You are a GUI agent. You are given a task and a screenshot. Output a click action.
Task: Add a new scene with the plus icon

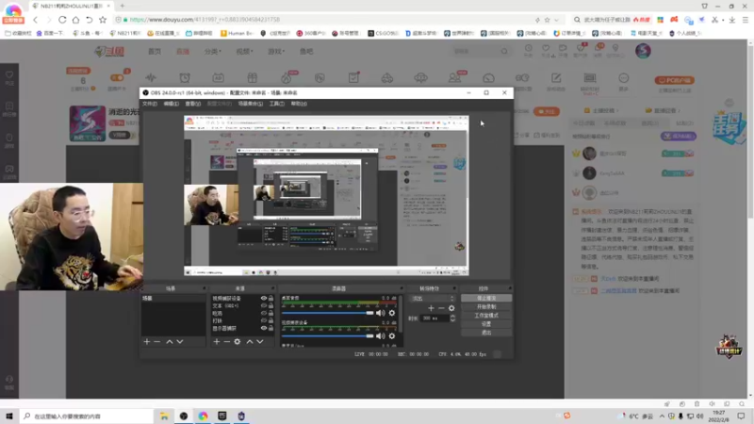(x=147, y=341)
